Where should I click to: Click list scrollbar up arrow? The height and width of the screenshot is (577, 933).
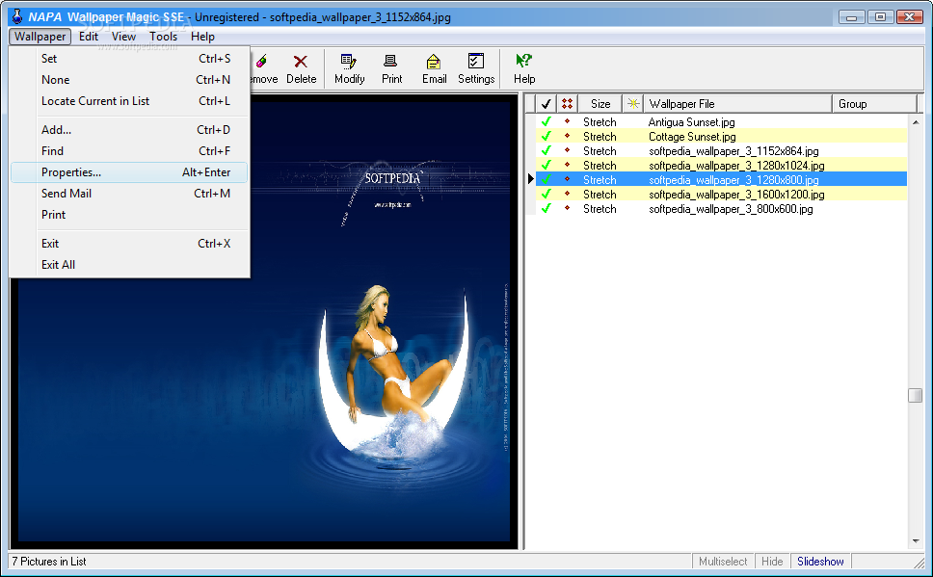pos(915,122)
